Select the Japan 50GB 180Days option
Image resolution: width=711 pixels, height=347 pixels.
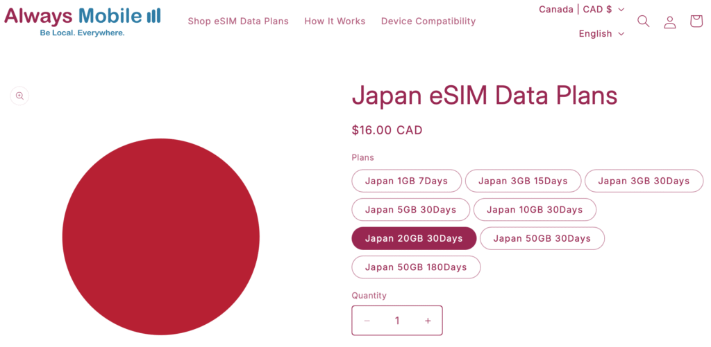point(416,267)
